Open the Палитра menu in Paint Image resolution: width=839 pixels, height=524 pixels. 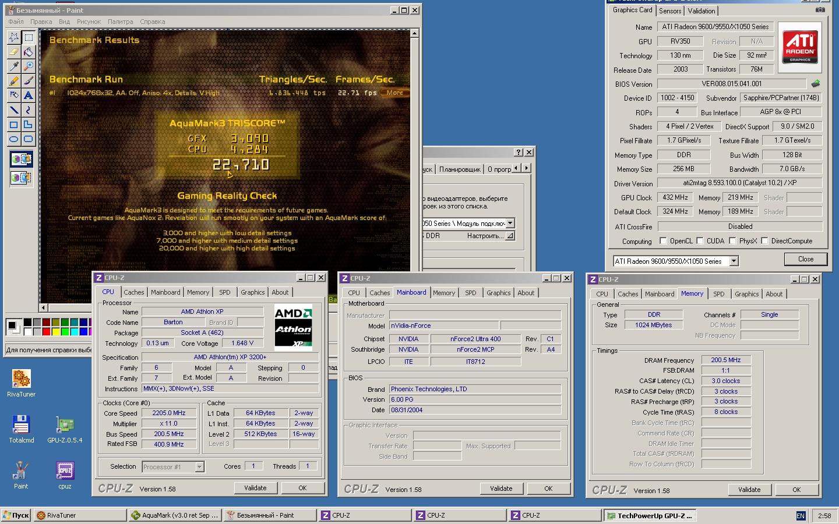120,22
